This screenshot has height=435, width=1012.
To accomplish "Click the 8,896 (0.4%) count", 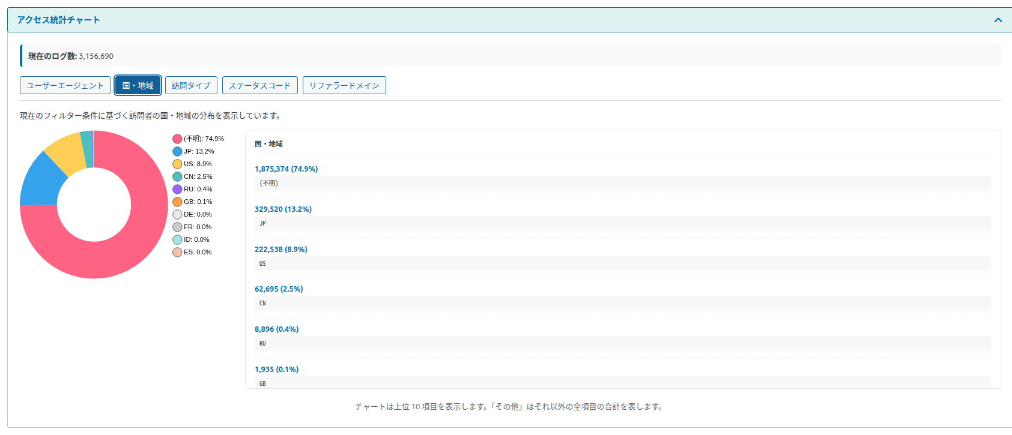I will click(x=276, y=329).
